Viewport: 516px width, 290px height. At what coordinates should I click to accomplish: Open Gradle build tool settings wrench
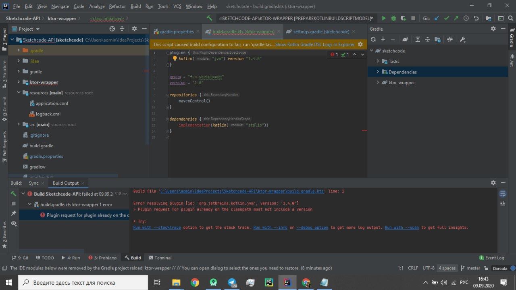pos(462,39)
